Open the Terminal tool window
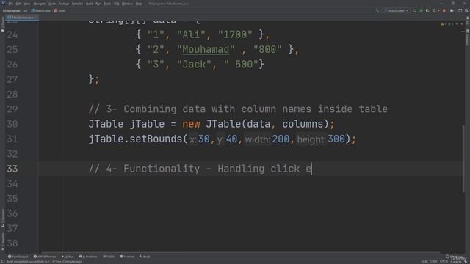 click(127, 257)
